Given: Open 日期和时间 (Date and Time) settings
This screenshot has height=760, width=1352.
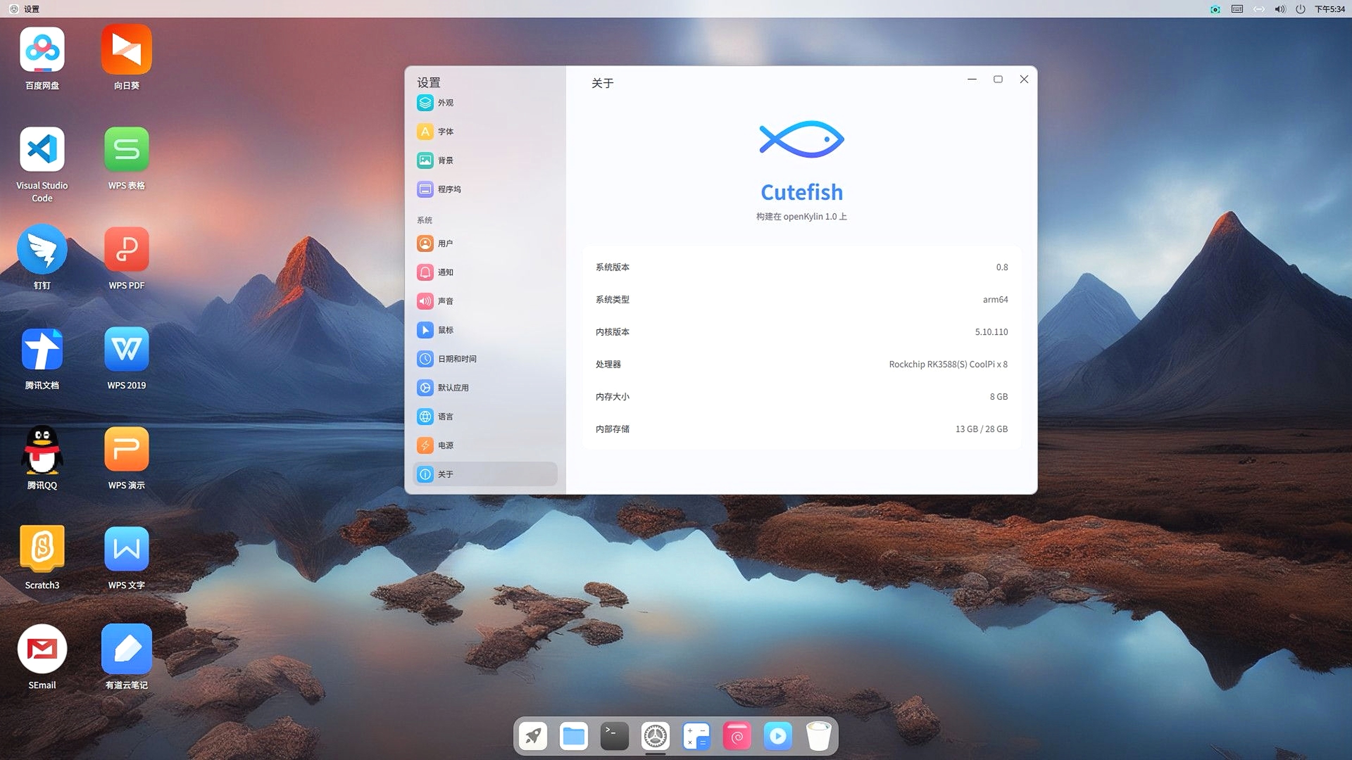Looking at the screenshot, I should pos(457,359).
